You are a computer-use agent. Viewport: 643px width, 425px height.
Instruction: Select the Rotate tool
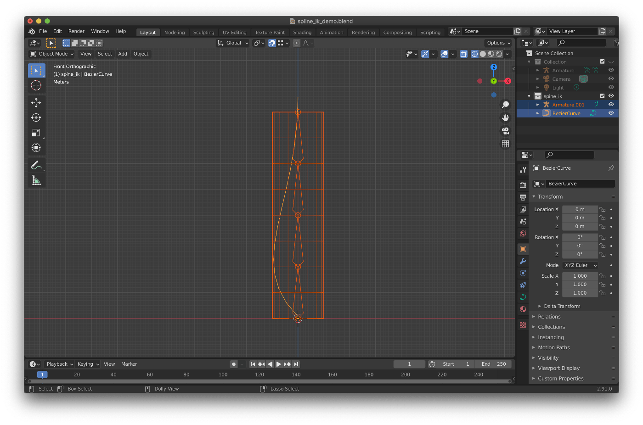36,117
